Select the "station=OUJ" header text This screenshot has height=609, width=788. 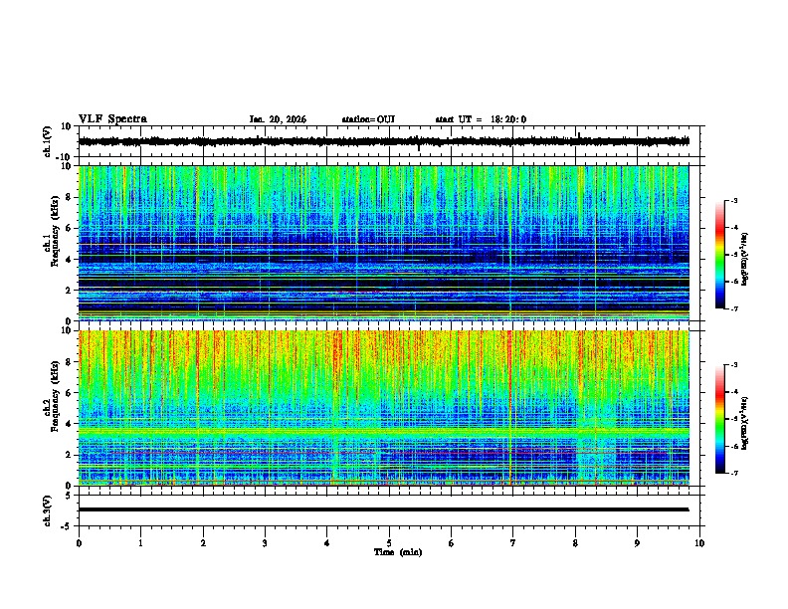368,119
